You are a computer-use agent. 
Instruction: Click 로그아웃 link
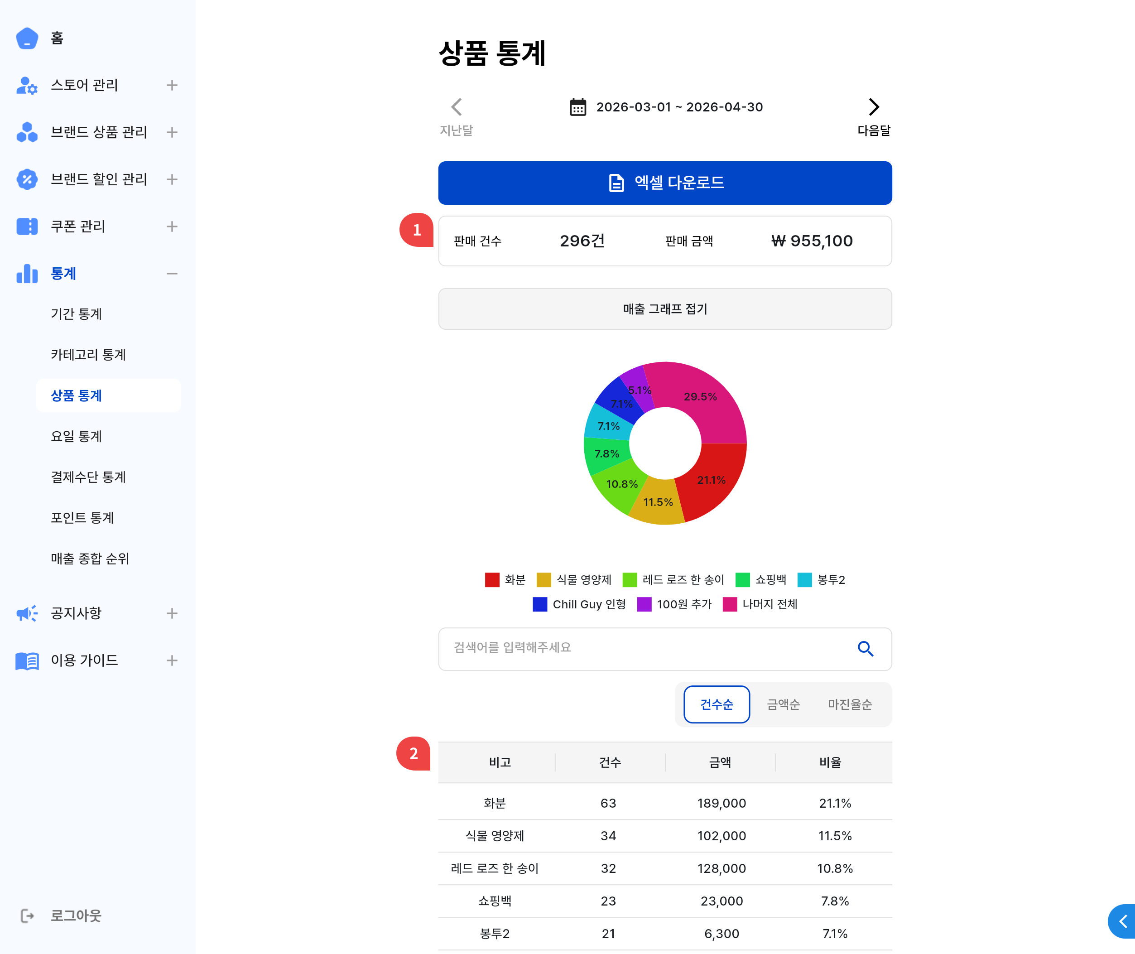(x=76, y=915)
